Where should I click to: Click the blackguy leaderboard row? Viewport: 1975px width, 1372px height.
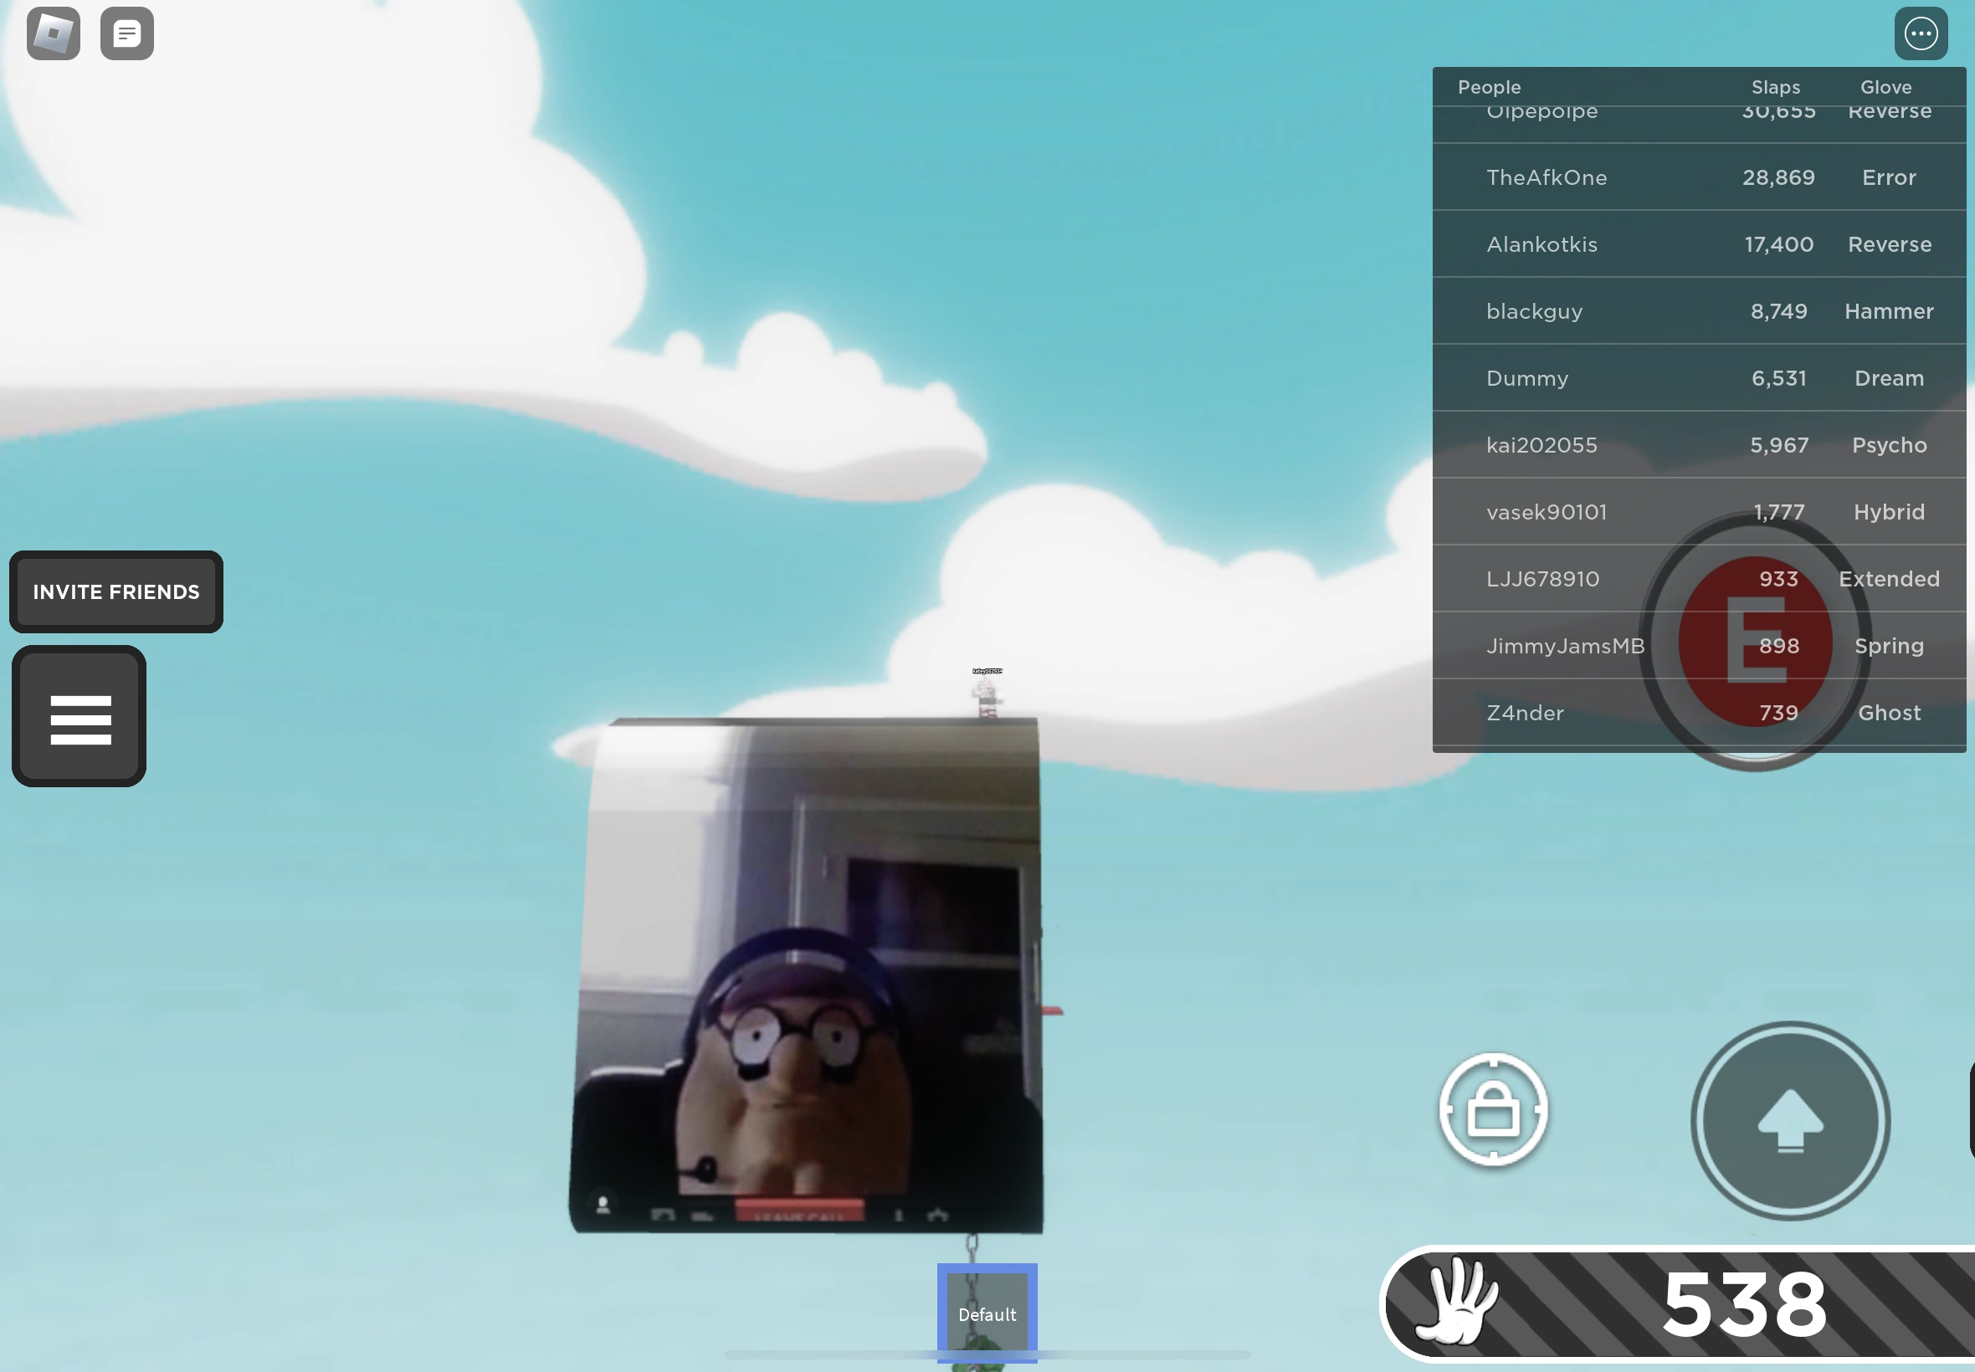[x=1535, y=311]
